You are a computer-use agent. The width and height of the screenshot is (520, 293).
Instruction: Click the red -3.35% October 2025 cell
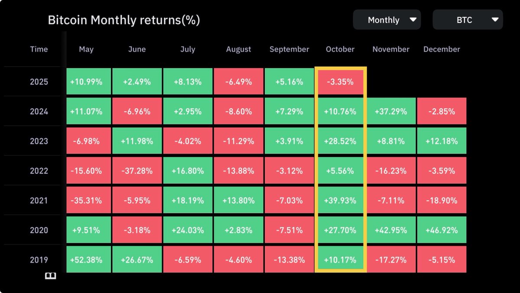click(340, 82)
